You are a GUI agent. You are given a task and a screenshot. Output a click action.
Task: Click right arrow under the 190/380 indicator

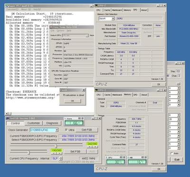[59, 153]
